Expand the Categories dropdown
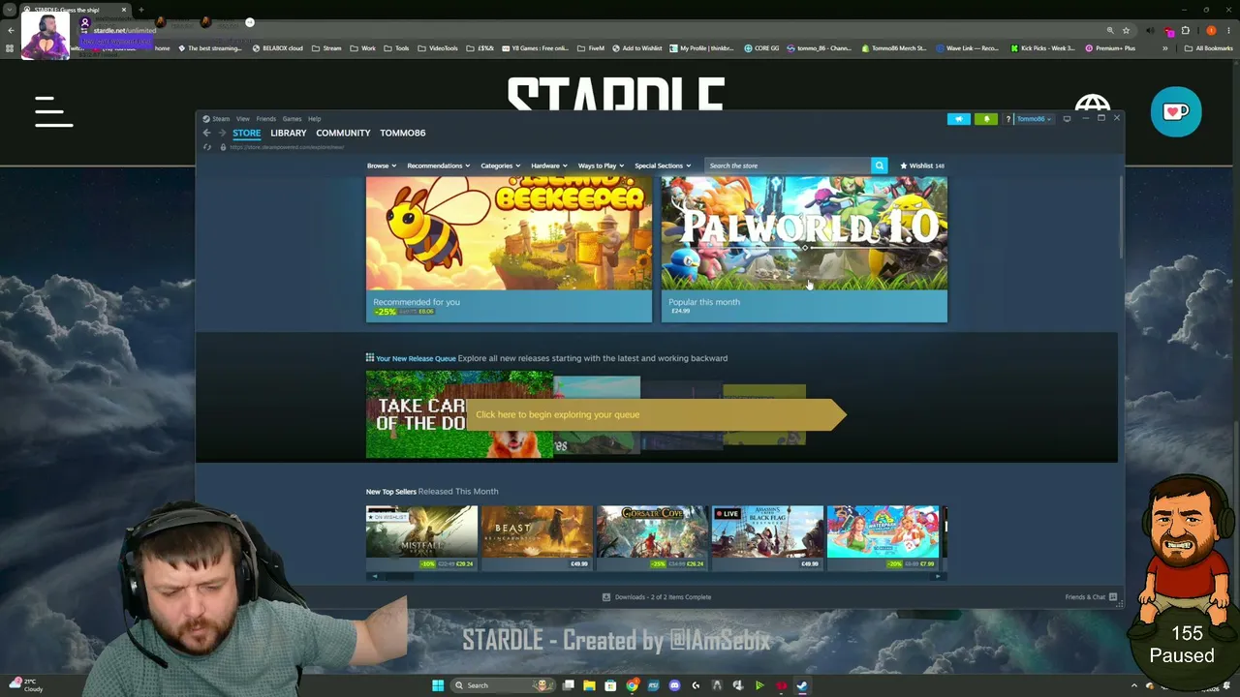1240x697 pixels. pyautogui.click(x=501, y=166)
